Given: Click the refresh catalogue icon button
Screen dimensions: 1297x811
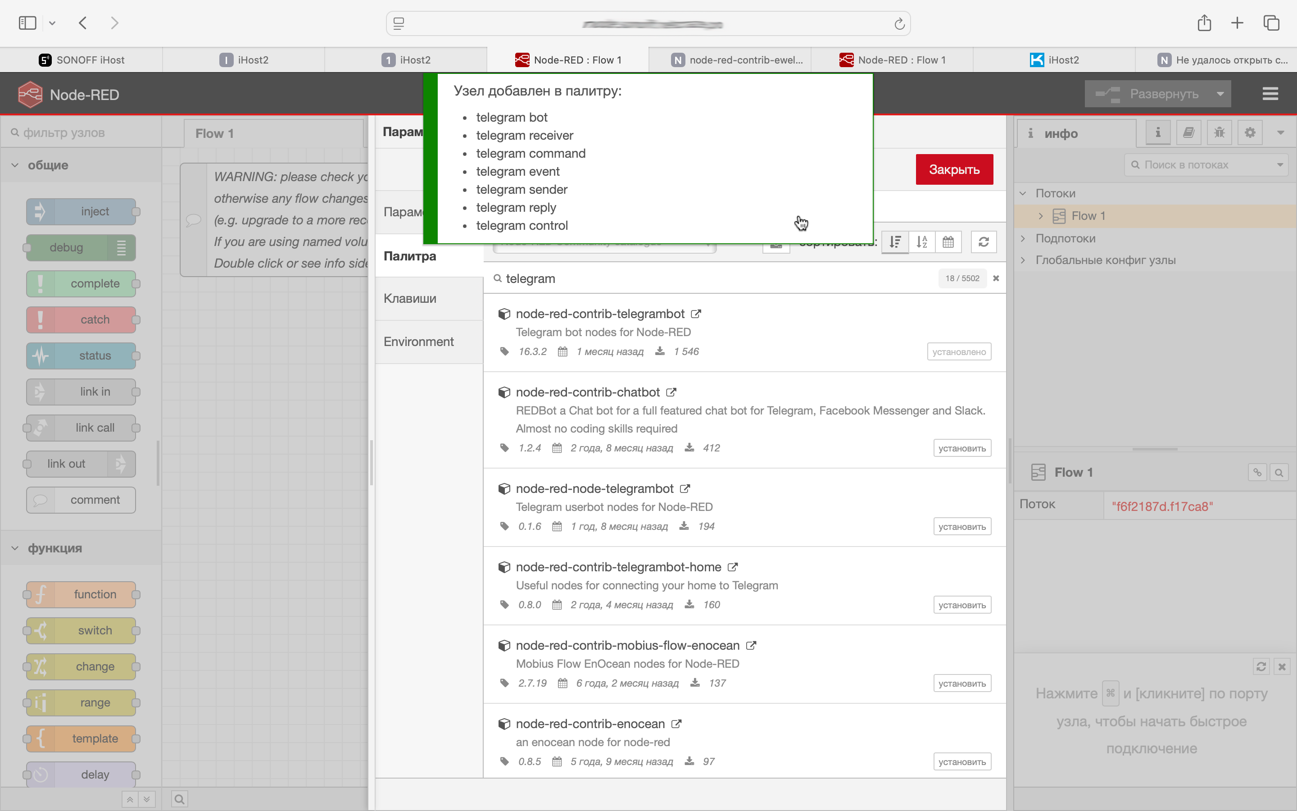Looking at the screenshot, I should [984, 242].
